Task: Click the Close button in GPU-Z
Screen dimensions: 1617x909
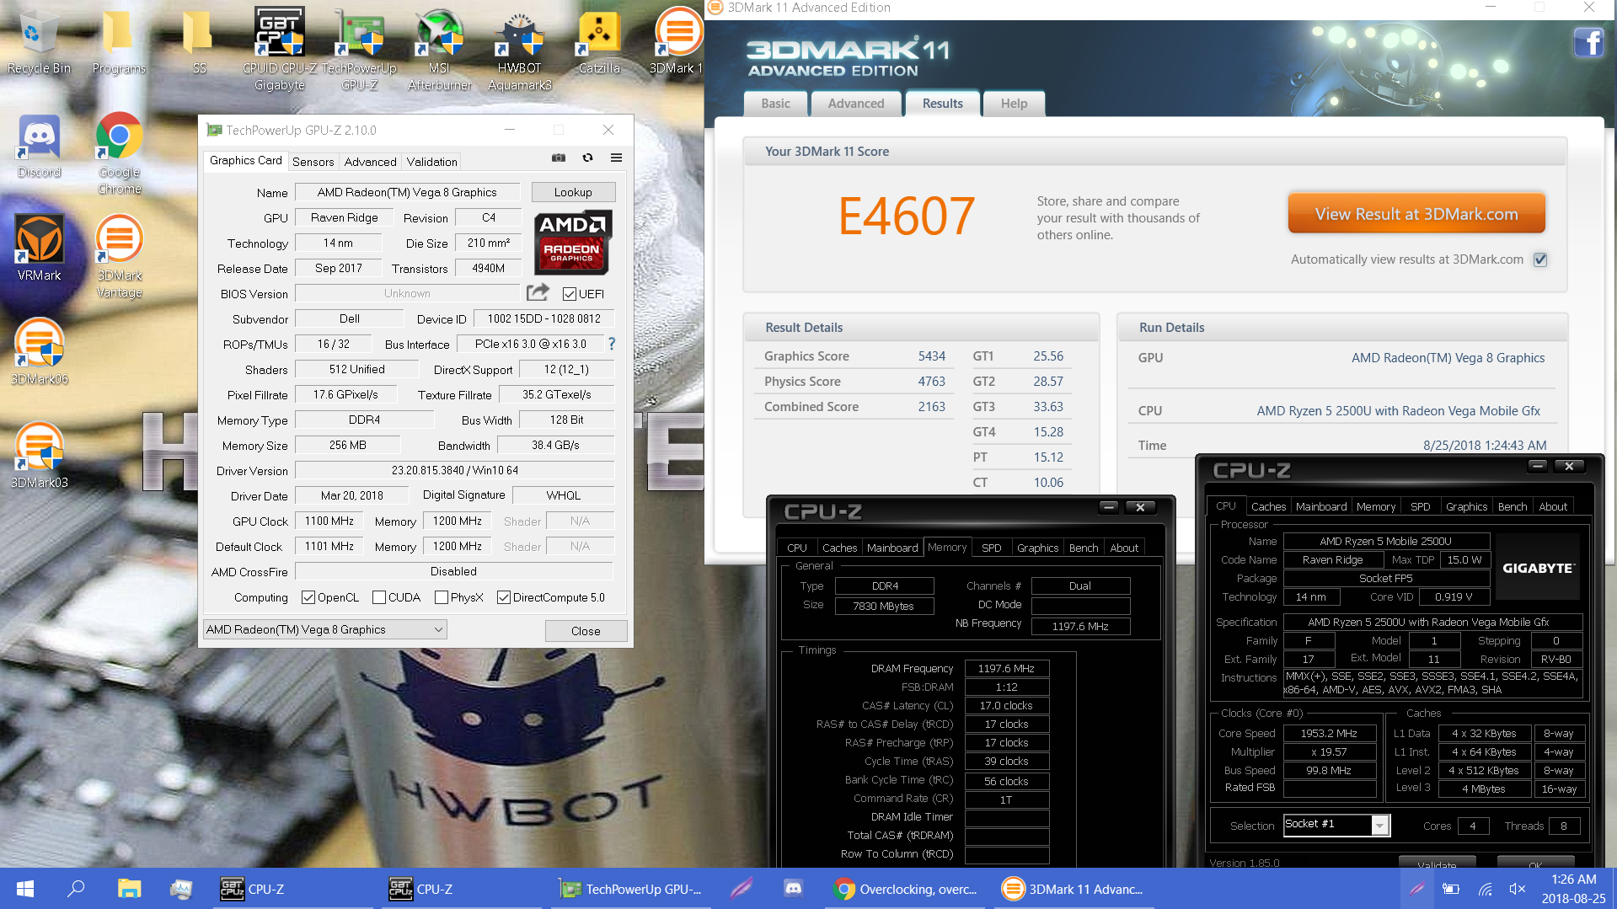Action: point(586,631)
